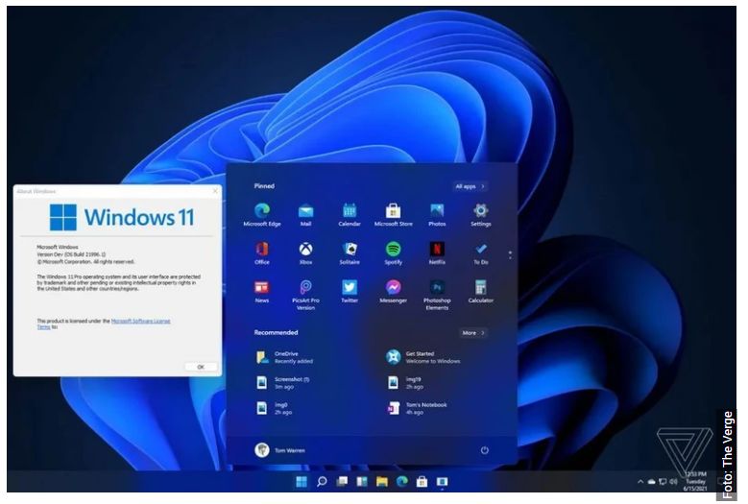Expand the All apps list
This screenshot has height=504, width=748.
click(x=470, y=186)
